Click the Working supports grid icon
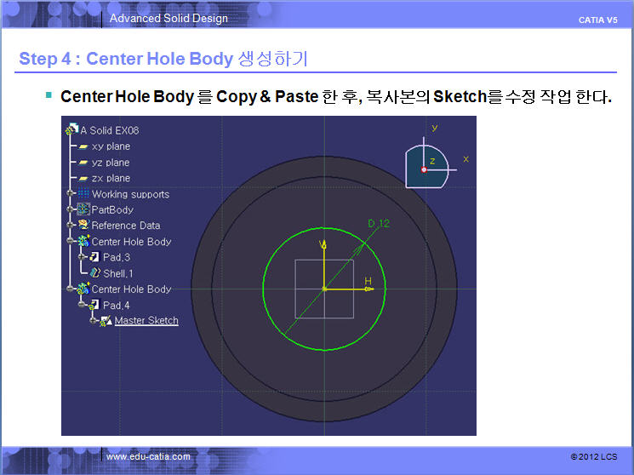Screen dimensions: 634x475 point(83,194)
